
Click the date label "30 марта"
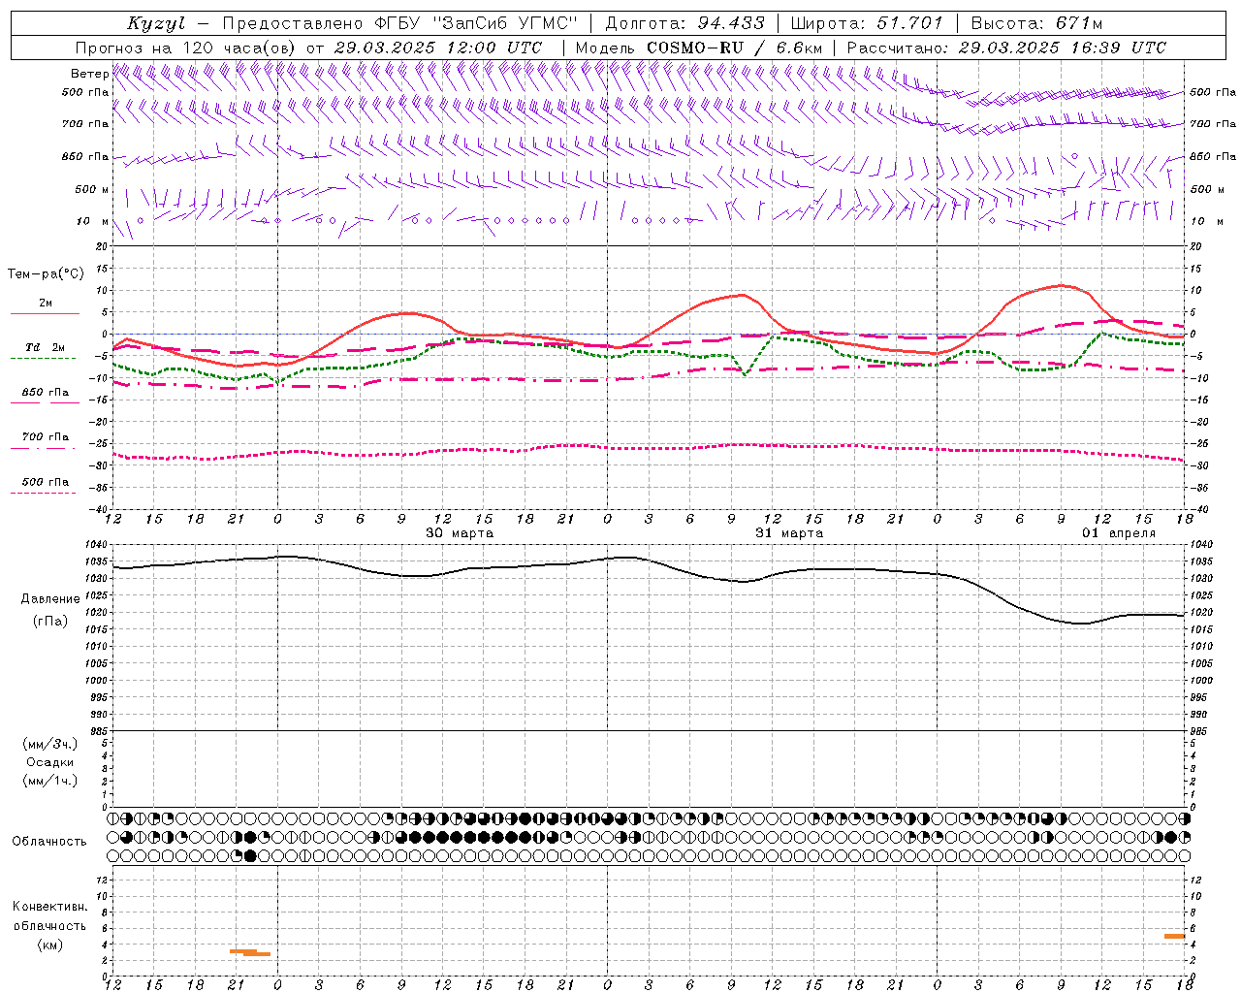coord(460,533)
